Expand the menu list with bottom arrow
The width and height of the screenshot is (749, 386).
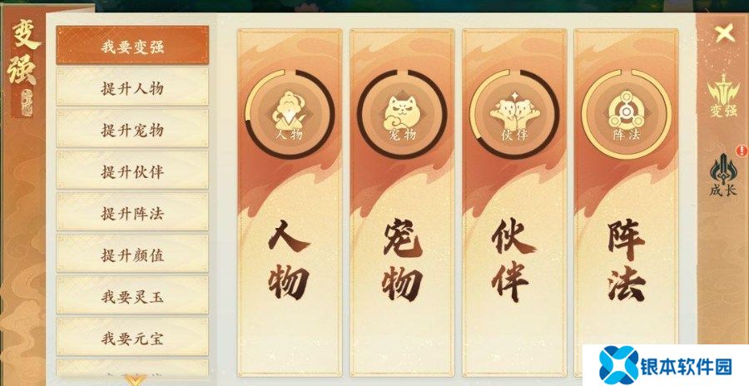pos(135,380)
